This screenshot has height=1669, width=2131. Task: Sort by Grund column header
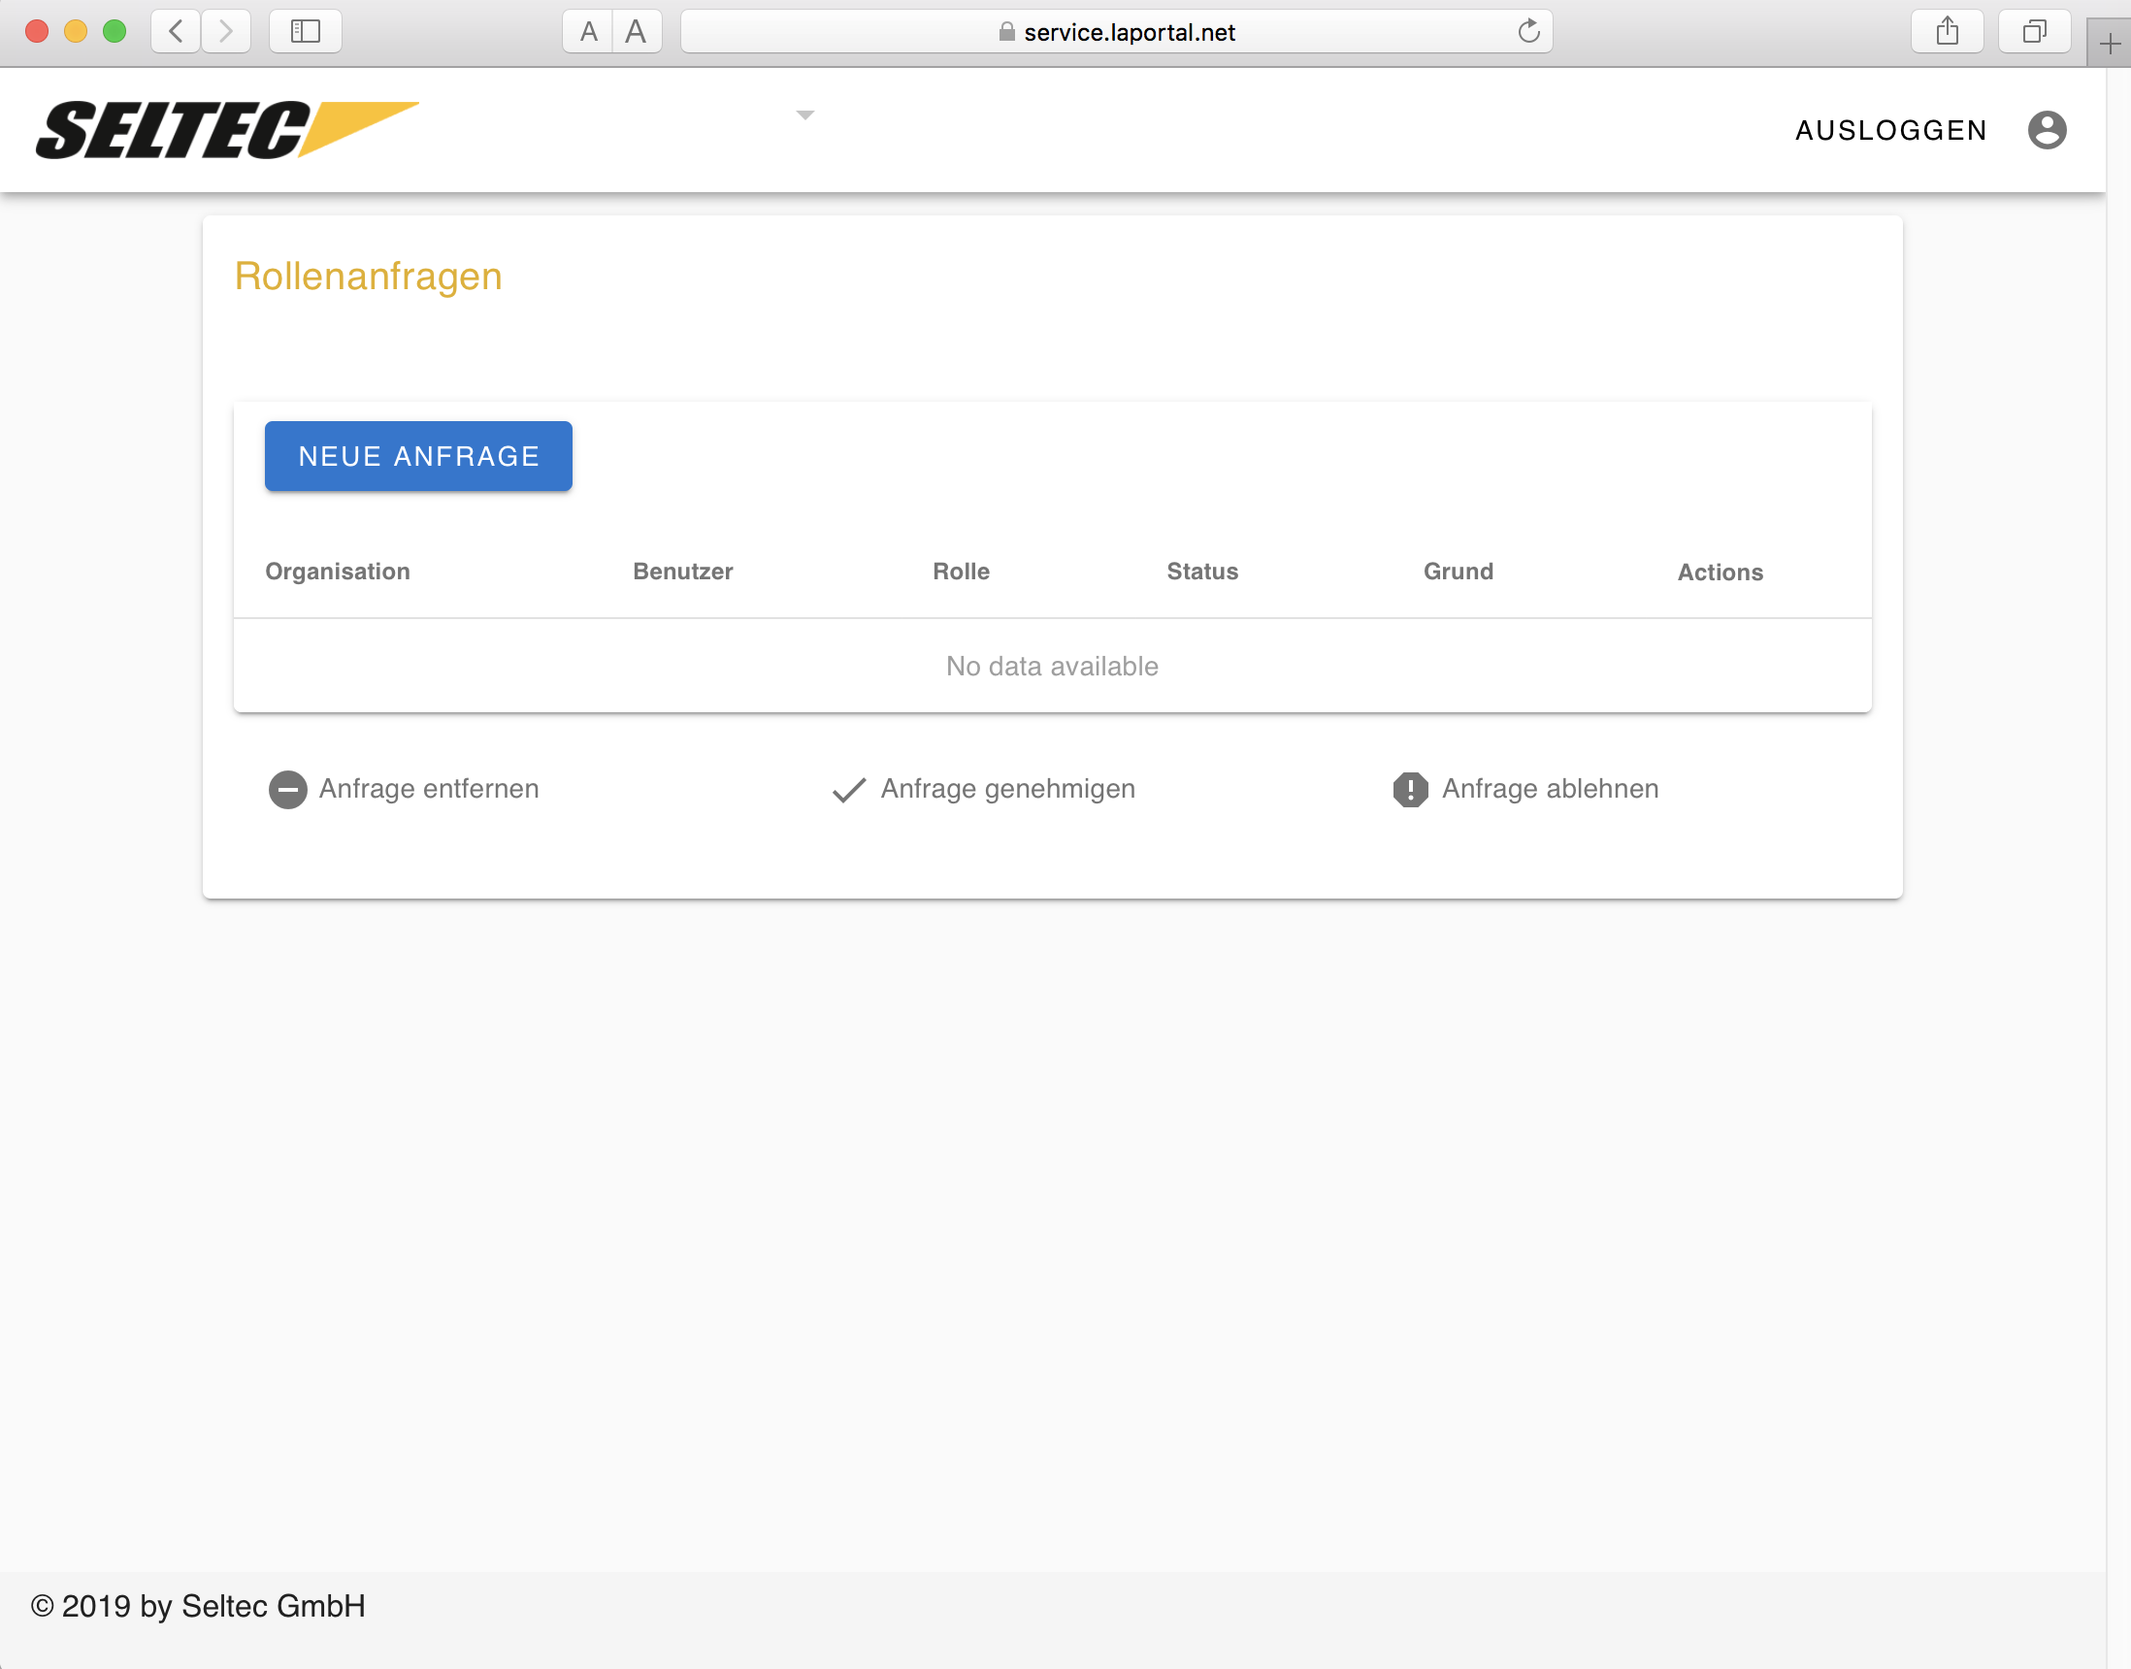tap(1458, 572)
